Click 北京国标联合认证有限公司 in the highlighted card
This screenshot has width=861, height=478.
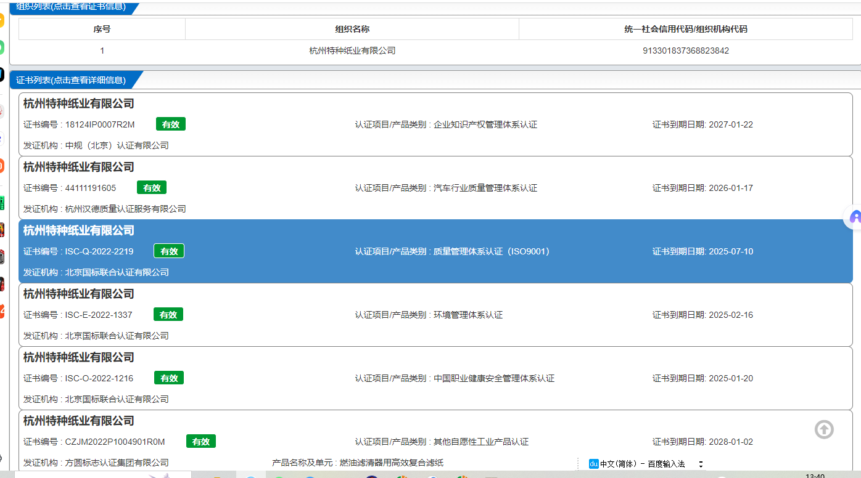117,272
